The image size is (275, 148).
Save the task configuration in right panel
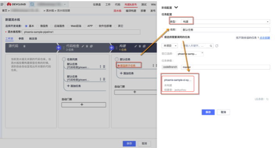pyautogui.click(x=208, y=112)
